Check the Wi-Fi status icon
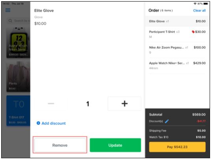212x159 pixels. click(x=195, y=4)
